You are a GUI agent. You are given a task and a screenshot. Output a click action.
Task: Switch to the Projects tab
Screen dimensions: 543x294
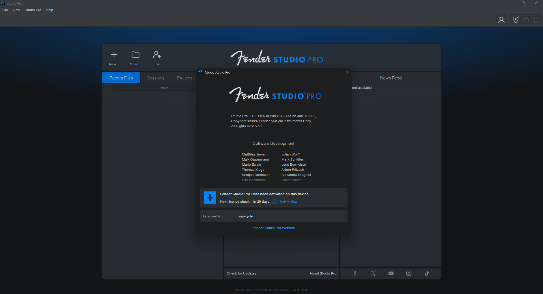184,78
